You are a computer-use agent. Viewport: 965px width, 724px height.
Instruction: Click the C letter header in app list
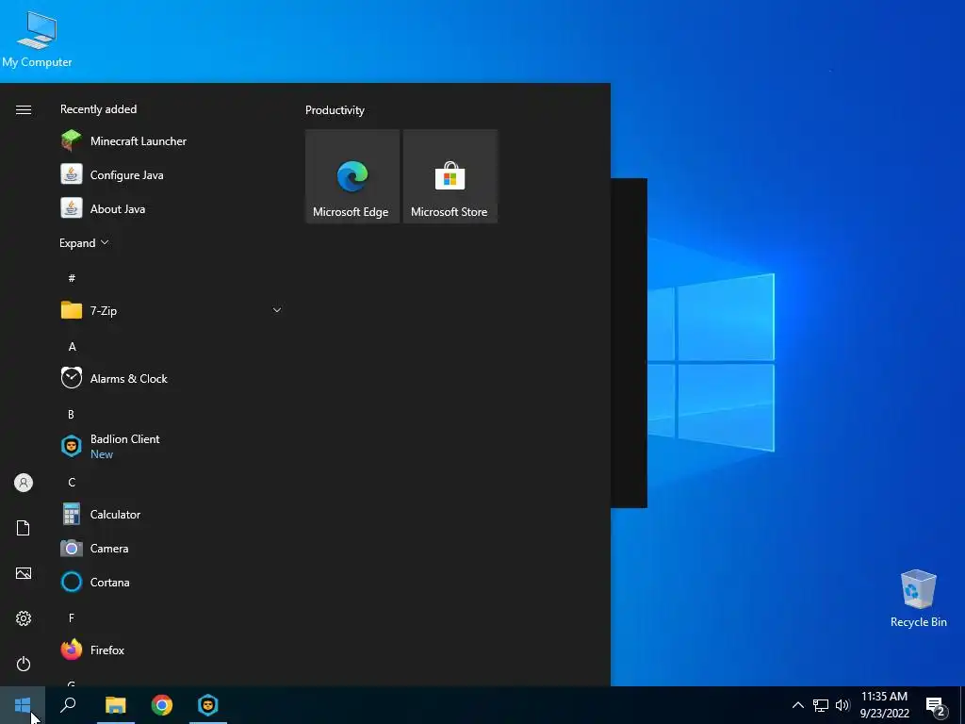point(72,482)
